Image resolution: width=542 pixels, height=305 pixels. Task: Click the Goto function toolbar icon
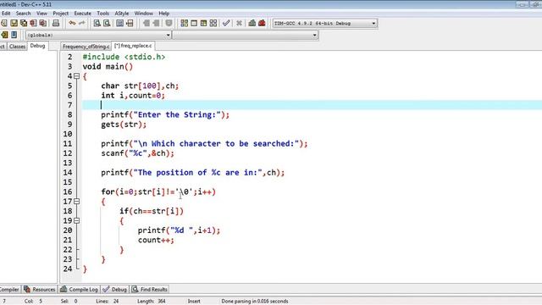point(119,23)
